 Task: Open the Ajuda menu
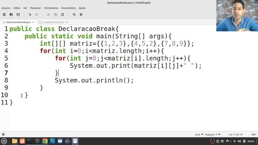tap(82, 8)
